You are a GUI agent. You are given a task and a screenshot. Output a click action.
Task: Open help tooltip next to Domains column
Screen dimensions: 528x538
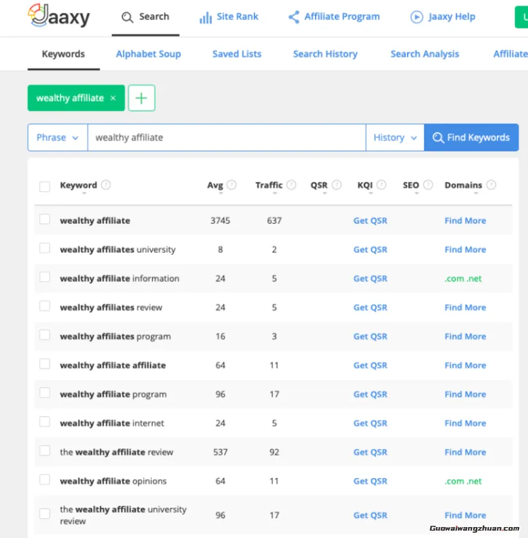point(491,185)
